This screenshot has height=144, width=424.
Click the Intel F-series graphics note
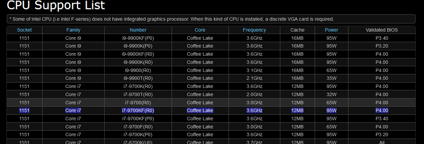tap(171, 19)
